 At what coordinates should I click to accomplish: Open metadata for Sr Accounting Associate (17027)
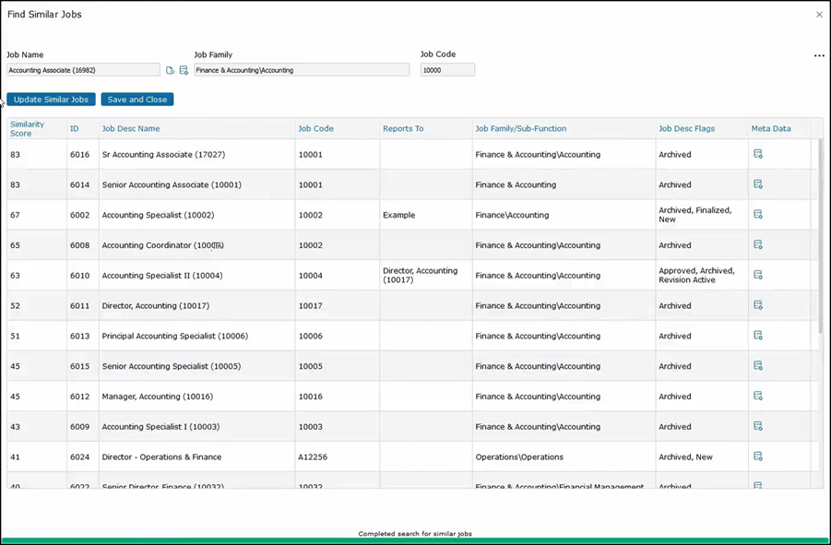[x=758, y=154]
